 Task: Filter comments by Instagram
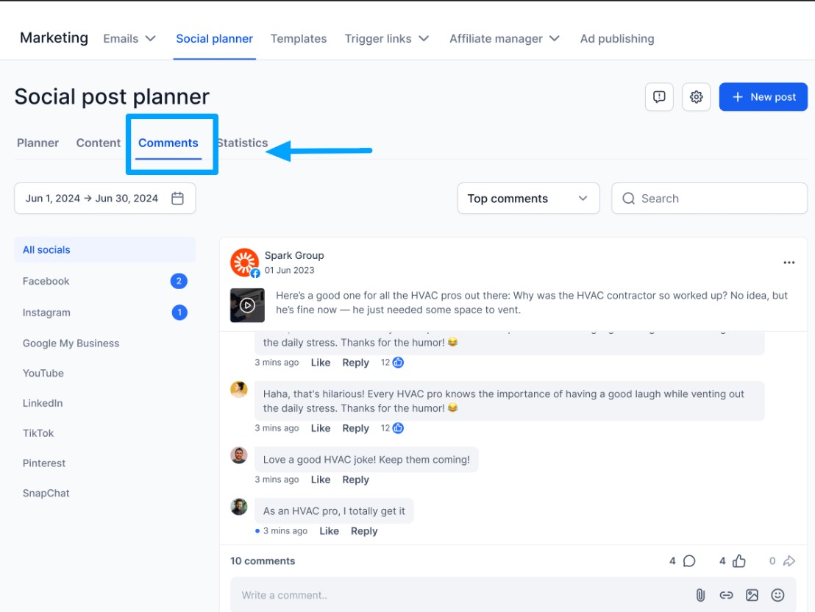[x=104, y=313]
